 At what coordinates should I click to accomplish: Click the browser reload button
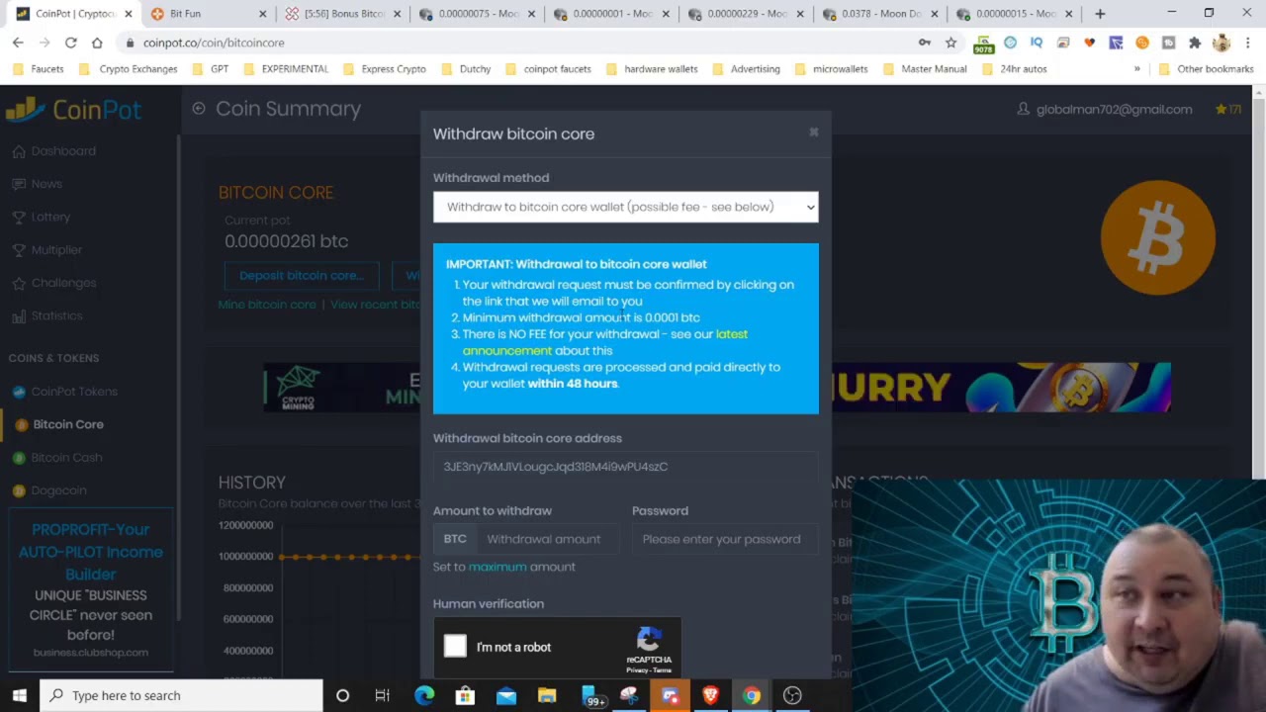tap(70, 43)
